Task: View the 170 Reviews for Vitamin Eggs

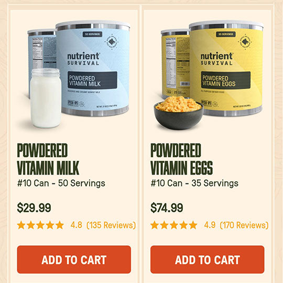Action: pyautogui.click(x=244, y=225)
